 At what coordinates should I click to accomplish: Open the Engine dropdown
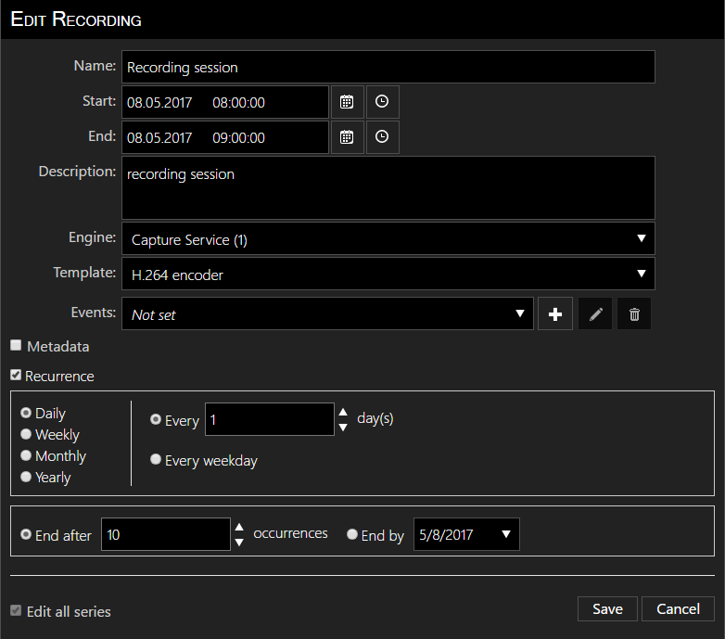(388, 238)
